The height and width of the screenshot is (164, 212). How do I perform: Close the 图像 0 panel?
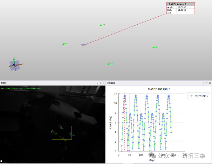coord(104,83)
